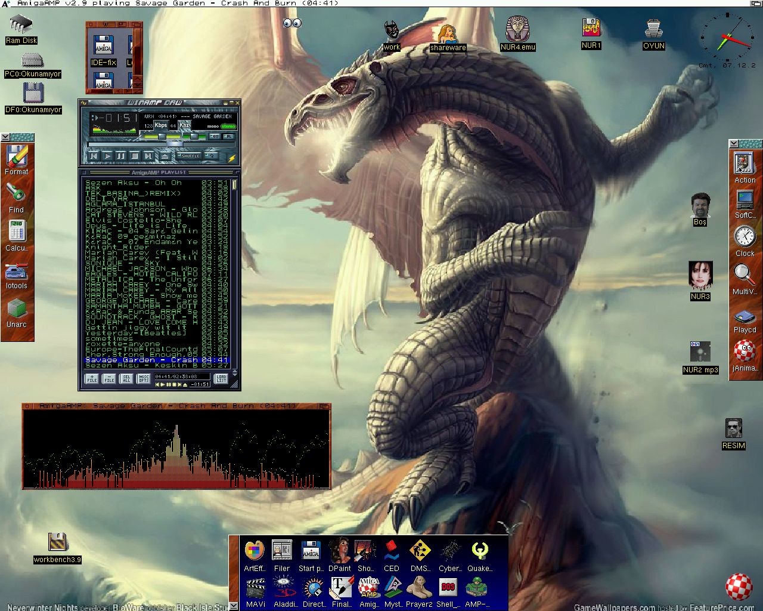Move the song seek position slider
763x611 pixels.
point(175,144)
